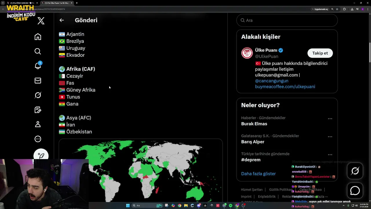Open the Daha fazla göster link
Image resolution: width=371 pixels, height=209 pixels.
(258, 174)
